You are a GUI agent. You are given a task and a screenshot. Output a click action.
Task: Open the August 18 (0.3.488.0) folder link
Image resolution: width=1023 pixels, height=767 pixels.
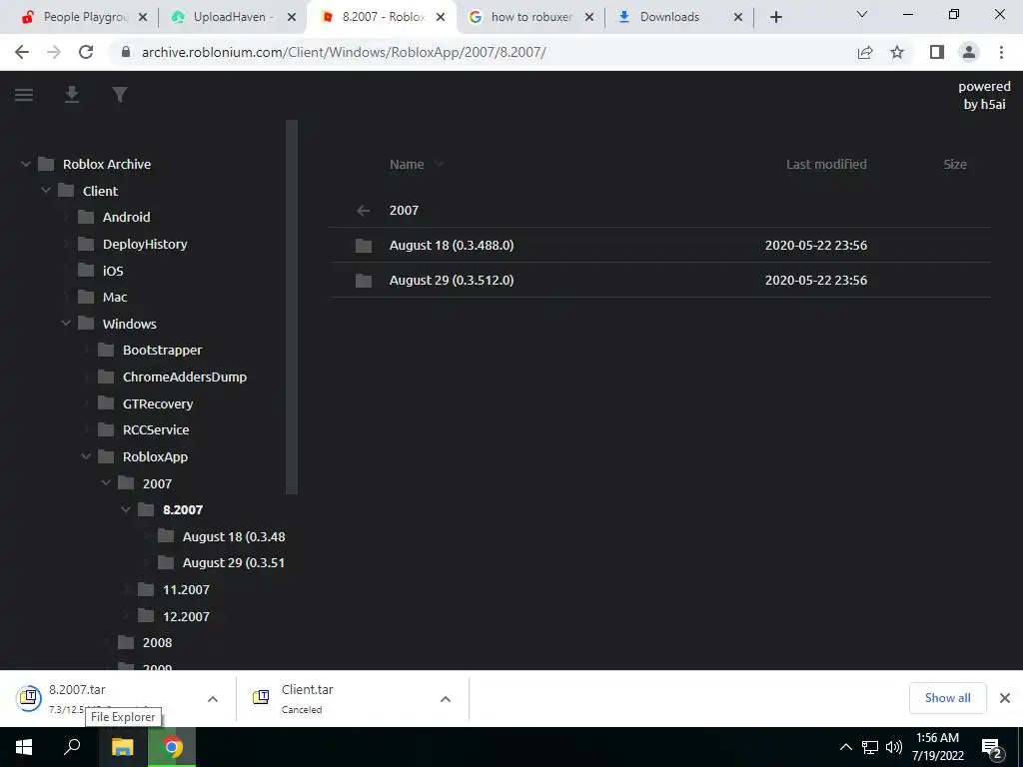pos(452,246)
